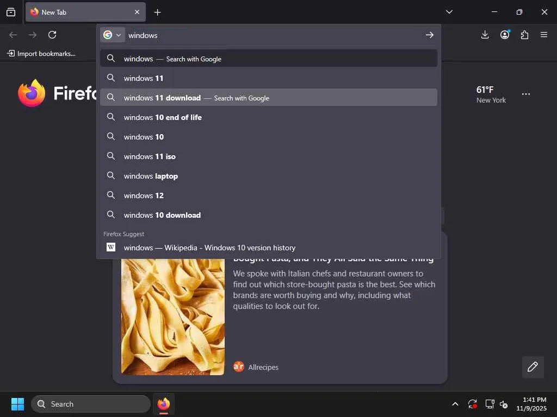Click the Firefox taskbar icon

coord(164,404)
